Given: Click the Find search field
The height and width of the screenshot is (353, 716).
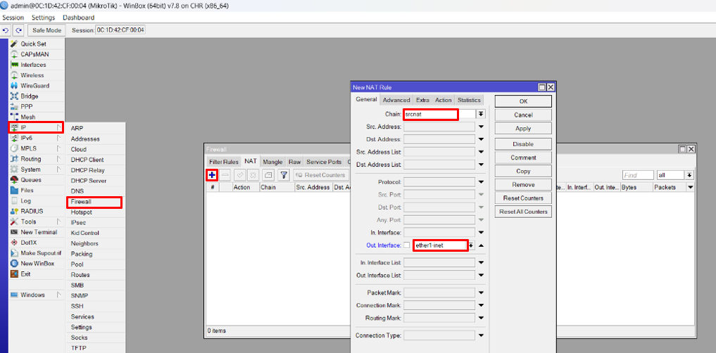Looking at the screenshot, I should (637, 175).
